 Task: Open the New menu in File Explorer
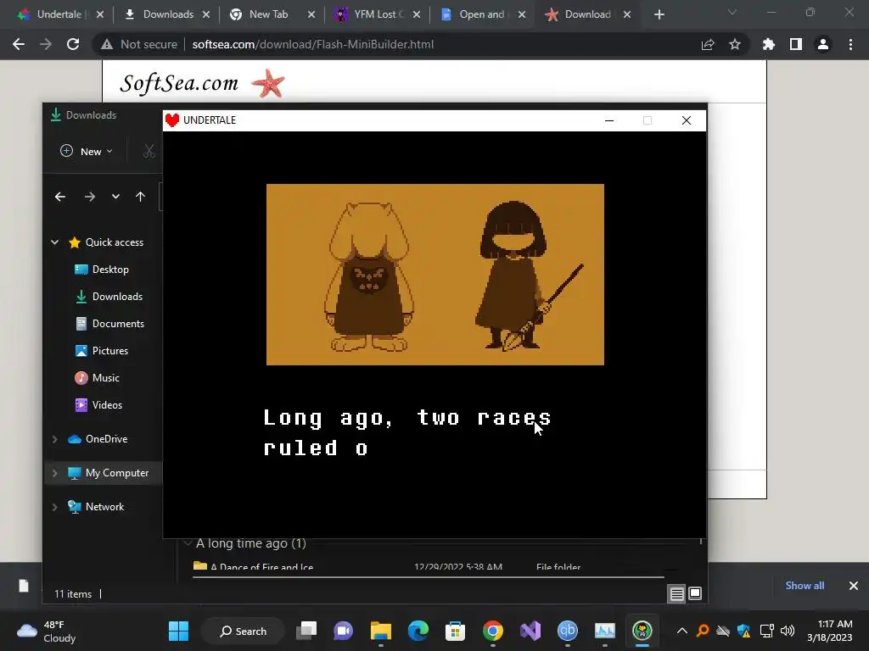point(87,151)
